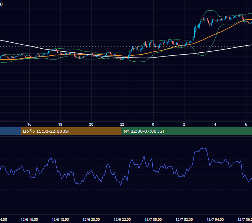Click the 12/6 16:00 label on oscillator axis
The width and height of the screenshot is (252, 223).
tap(29, 219)
